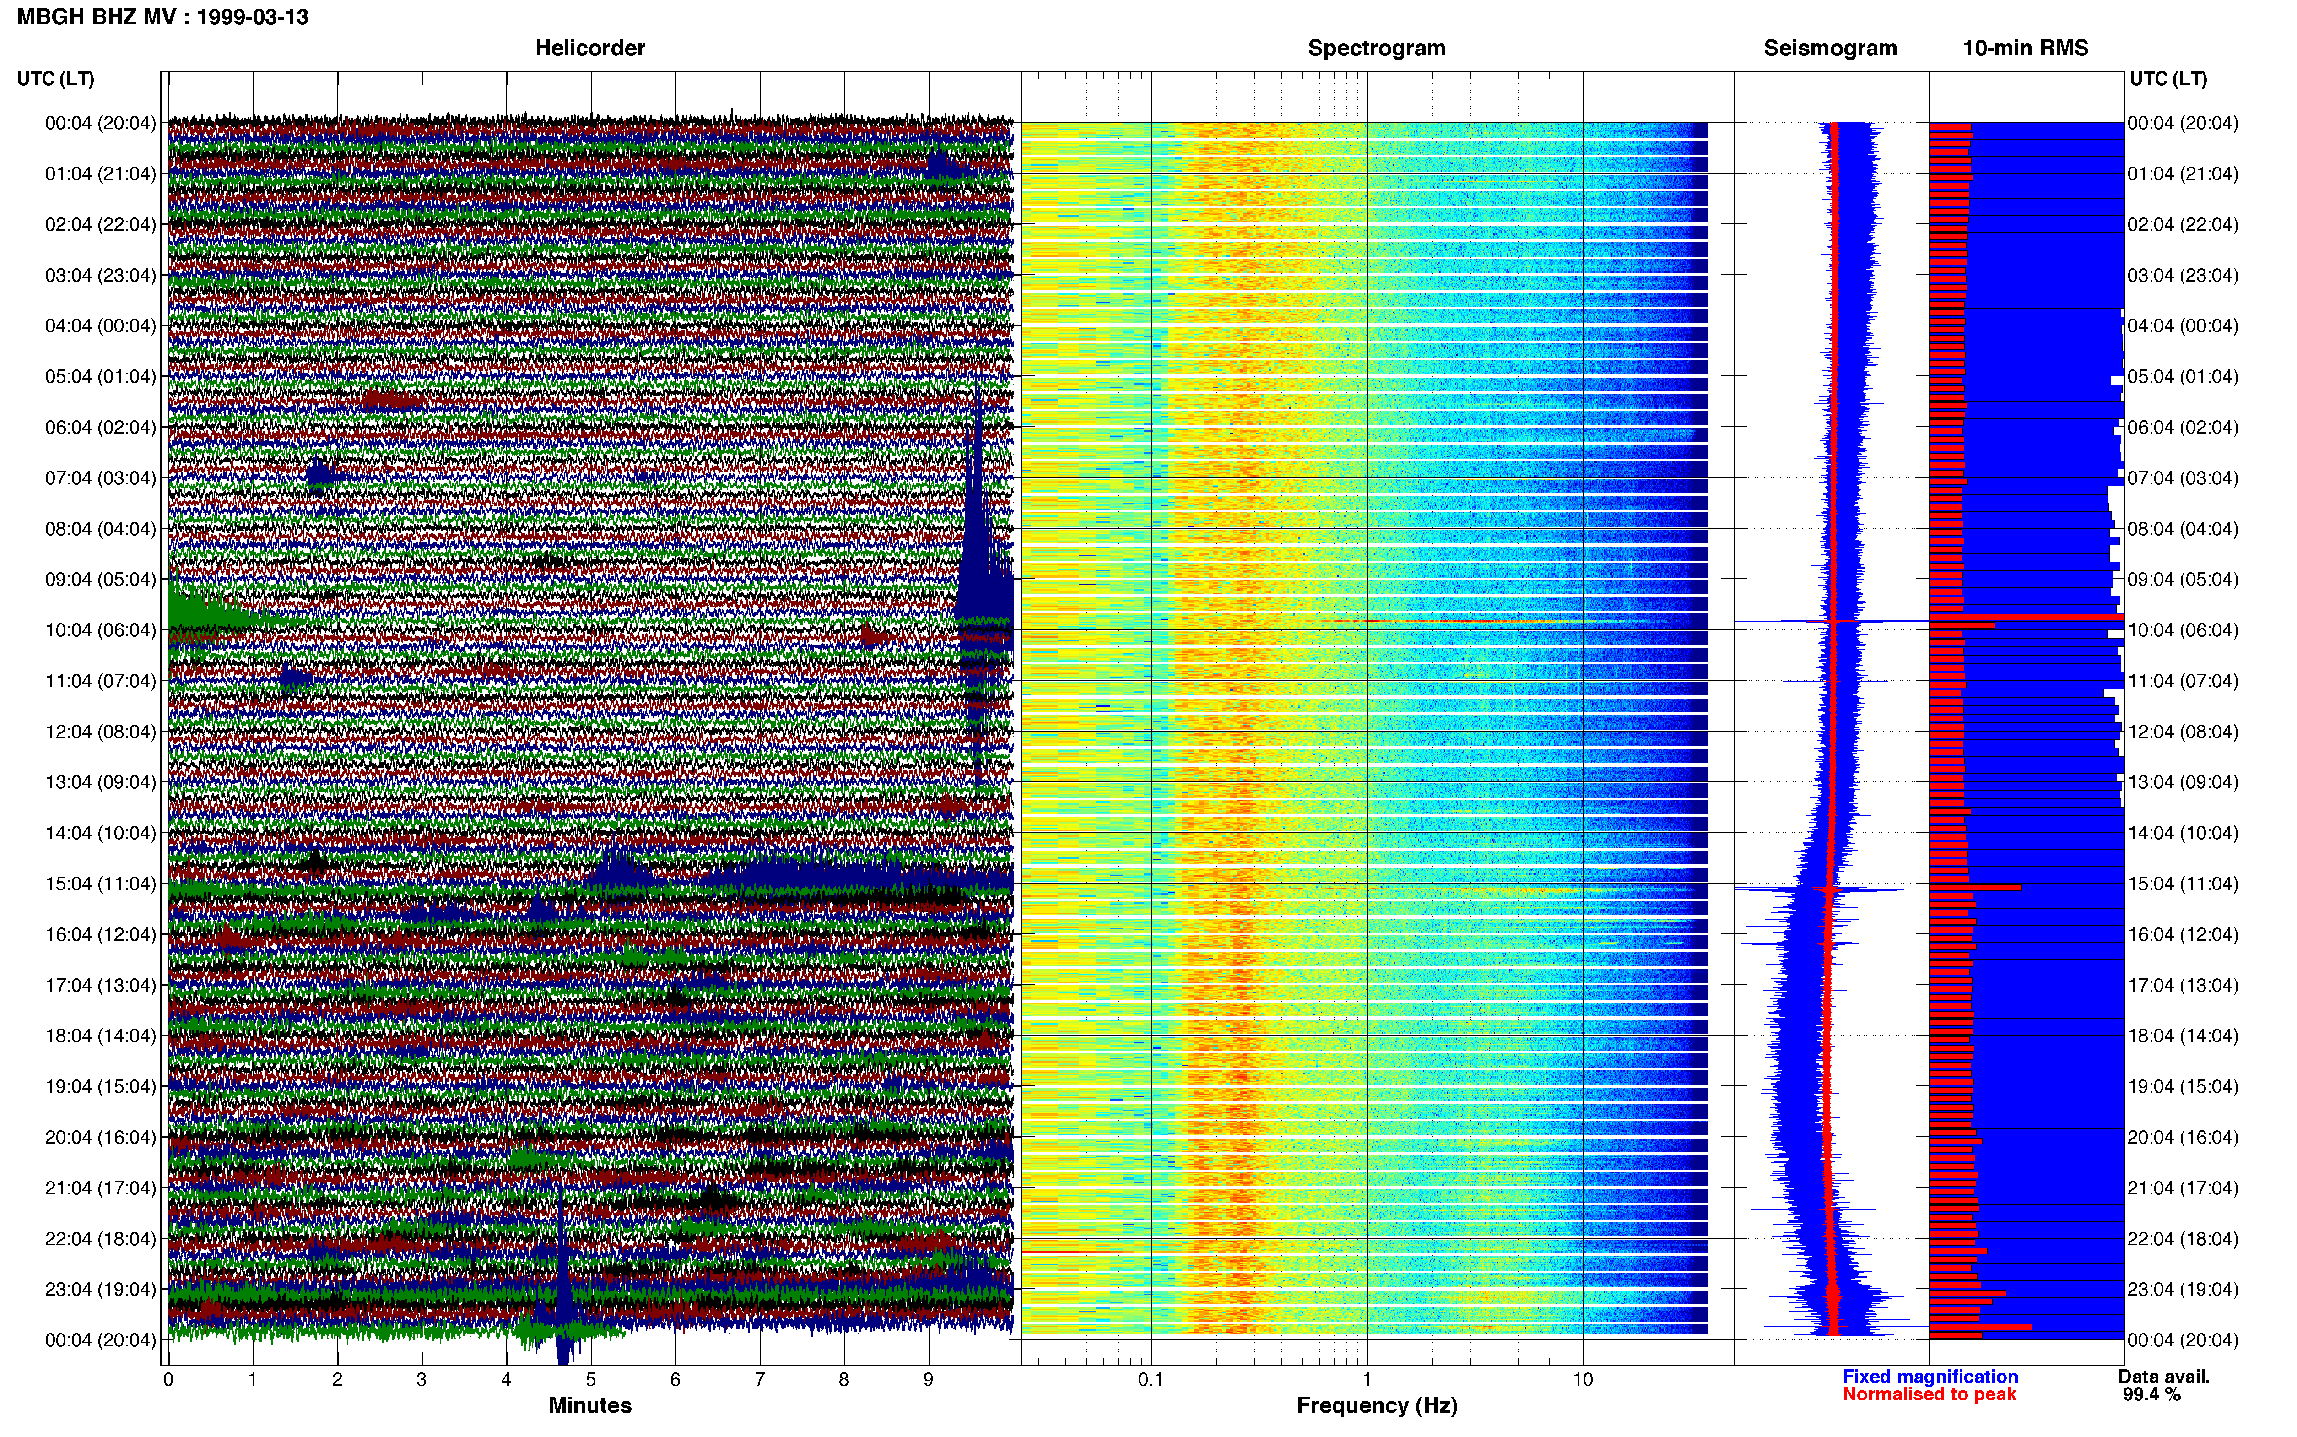
Task: Click right-side time label '23:04 (19:04)'
Action: [2183, 1290]
